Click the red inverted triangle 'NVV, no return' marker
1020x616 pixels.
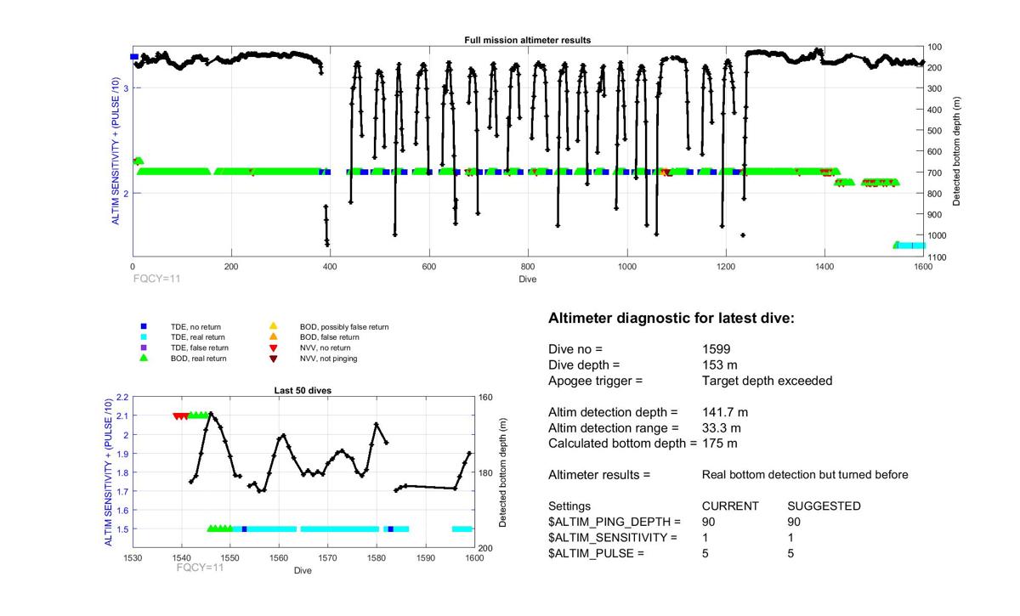[x=273, y=348]
